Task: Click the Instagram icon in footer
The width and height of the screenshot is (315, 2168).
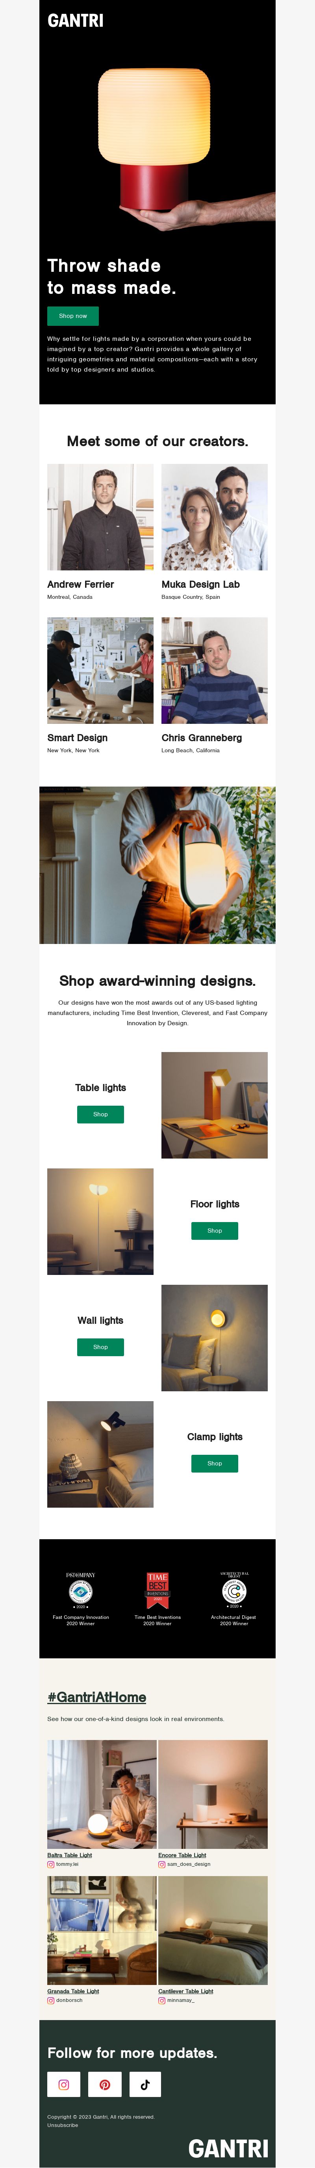Action: pyautogui.click(x=64, y=2084)
